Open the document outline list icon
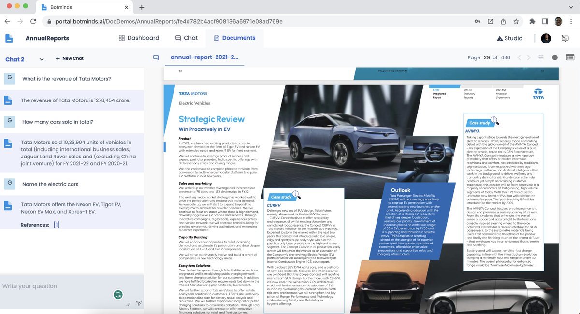Screen dimensions: 580x314 coord(541,57)
